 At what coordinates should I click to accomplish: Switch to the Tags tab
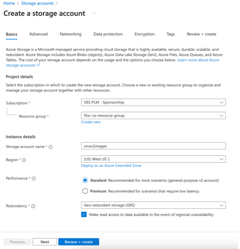pos(170,34)
